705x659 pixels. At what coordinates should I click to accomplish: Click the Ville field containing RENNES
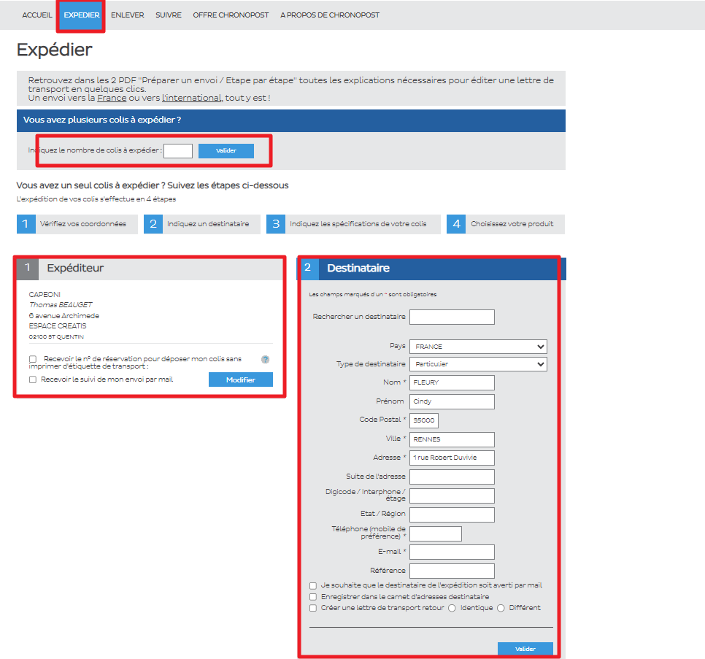click(x=452, y=439)
